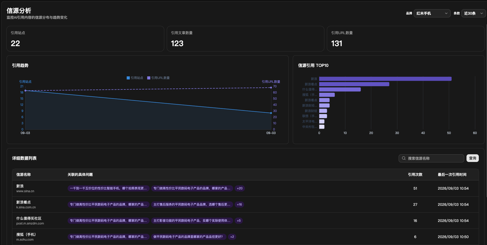Click the 最后一次引用时间 column header

tap(452, 175)
